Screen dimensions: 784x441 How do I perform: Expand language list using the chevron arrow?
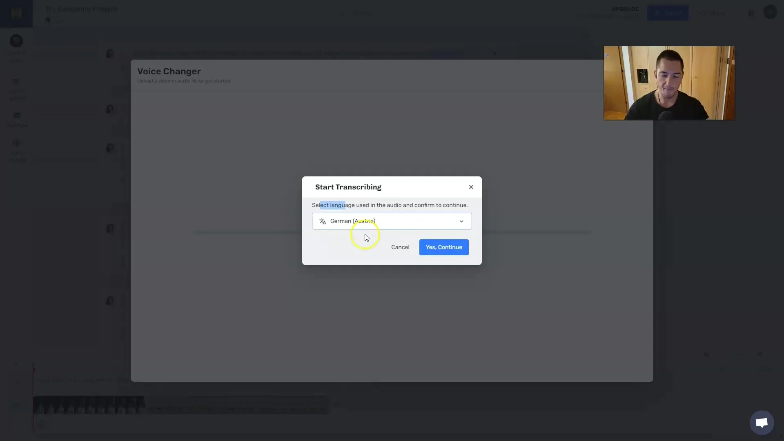click(x=461, y=221)
